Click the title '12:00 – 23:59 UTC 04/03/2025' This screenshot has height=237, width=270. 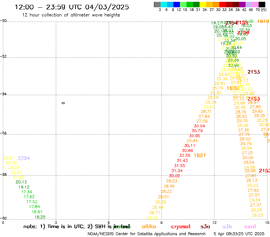tap(72, 7)
